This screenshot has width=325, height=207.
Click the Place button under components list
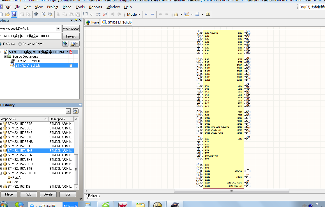(x=9, y=194)
